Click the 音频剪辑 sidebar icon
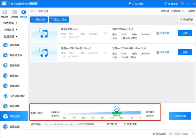 [x=5, y=45]
